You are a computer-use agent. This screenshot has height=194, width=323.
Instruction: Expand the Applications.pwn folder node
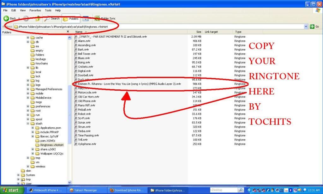(33, 128)
